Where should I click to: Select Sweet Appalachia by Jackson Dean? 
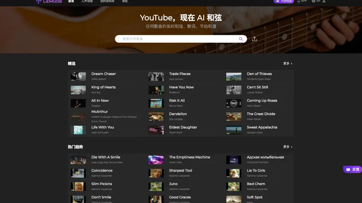pos(262,127)
